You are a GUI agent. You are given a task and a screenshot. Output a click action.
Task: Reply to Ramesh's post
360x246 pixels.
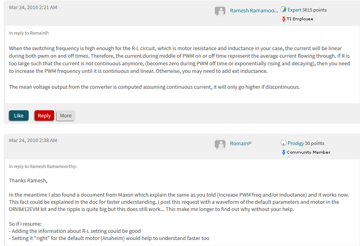click(x=44, y=115)
